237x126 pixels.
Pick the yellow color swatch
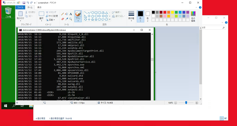(172, 12)
